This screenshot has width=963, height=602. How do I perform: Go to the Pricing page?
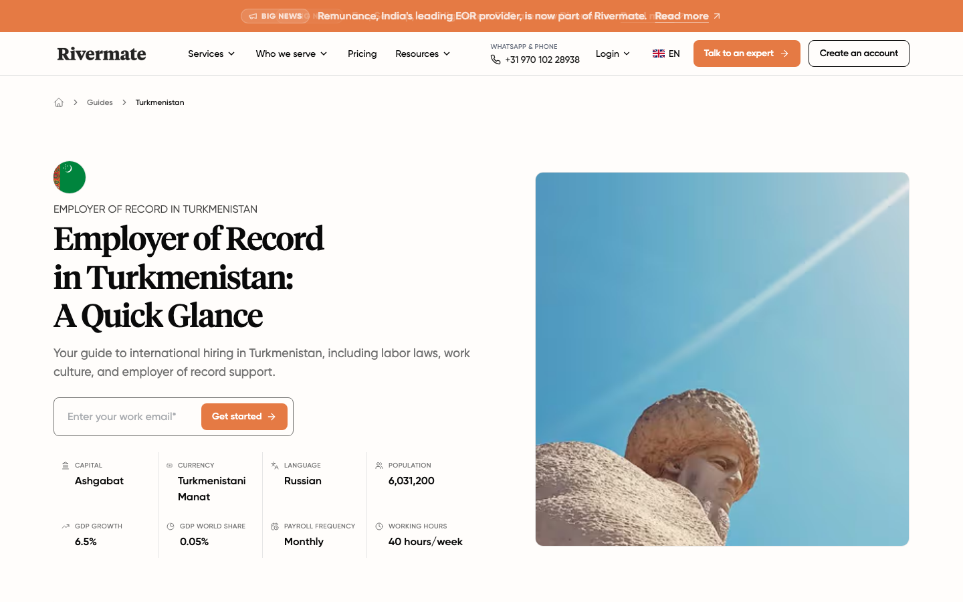point(362,54)
